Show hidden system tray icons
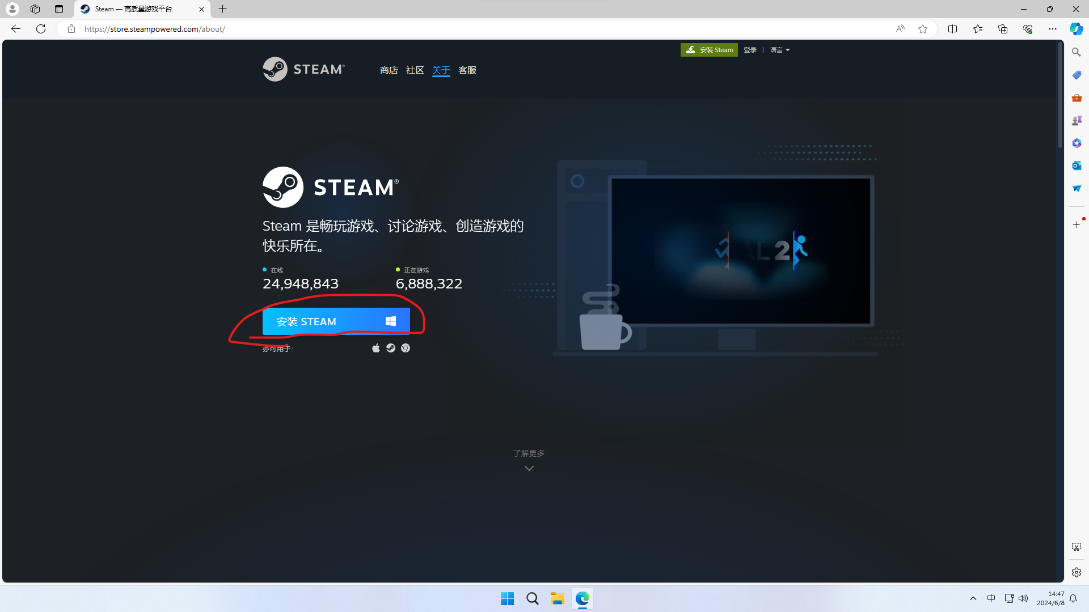This screenshot has width=1089, height=612. tap(973, 598)
